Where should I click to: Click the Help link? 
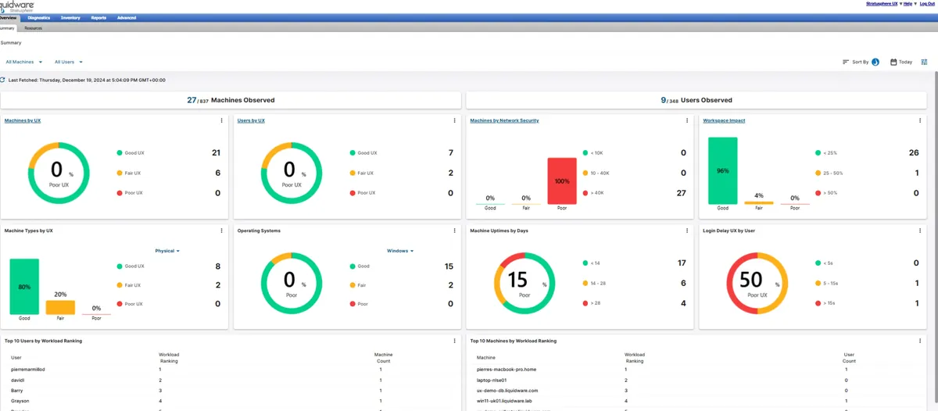click(908, 4)
